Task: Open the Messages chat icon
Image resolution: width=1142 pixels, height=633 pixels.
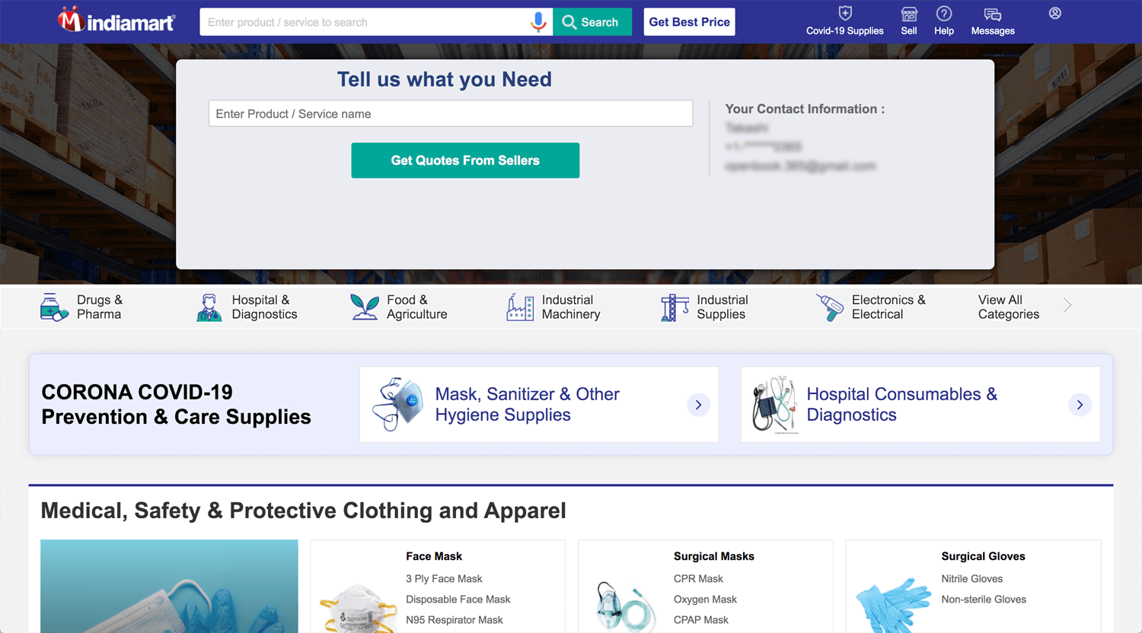Action: click(x=993, y=14)
